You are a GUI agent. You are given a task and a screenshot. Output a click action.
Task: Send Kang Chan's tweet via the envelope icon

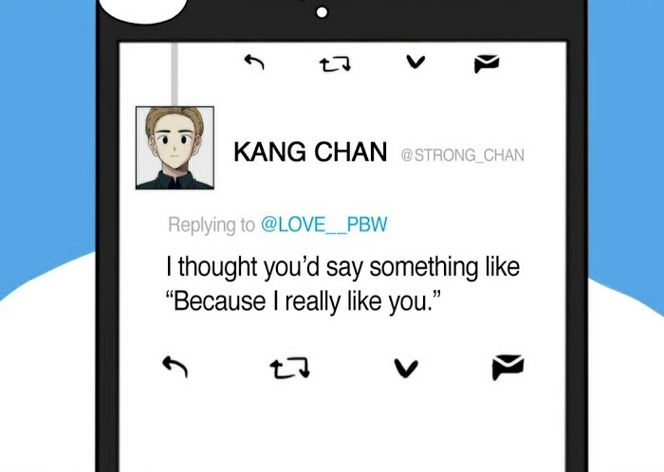click(x=507, y=367)
